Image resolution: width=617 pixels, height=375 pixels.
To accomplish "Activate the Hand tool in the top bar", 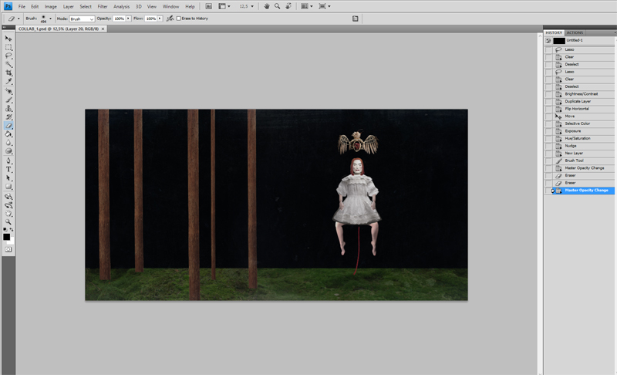I will click(266, 6).
